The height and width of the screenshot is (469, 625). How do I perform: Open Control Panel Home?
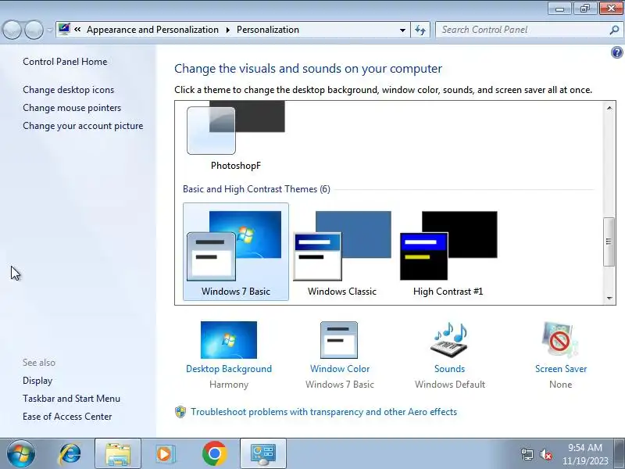tap(65, 62)
